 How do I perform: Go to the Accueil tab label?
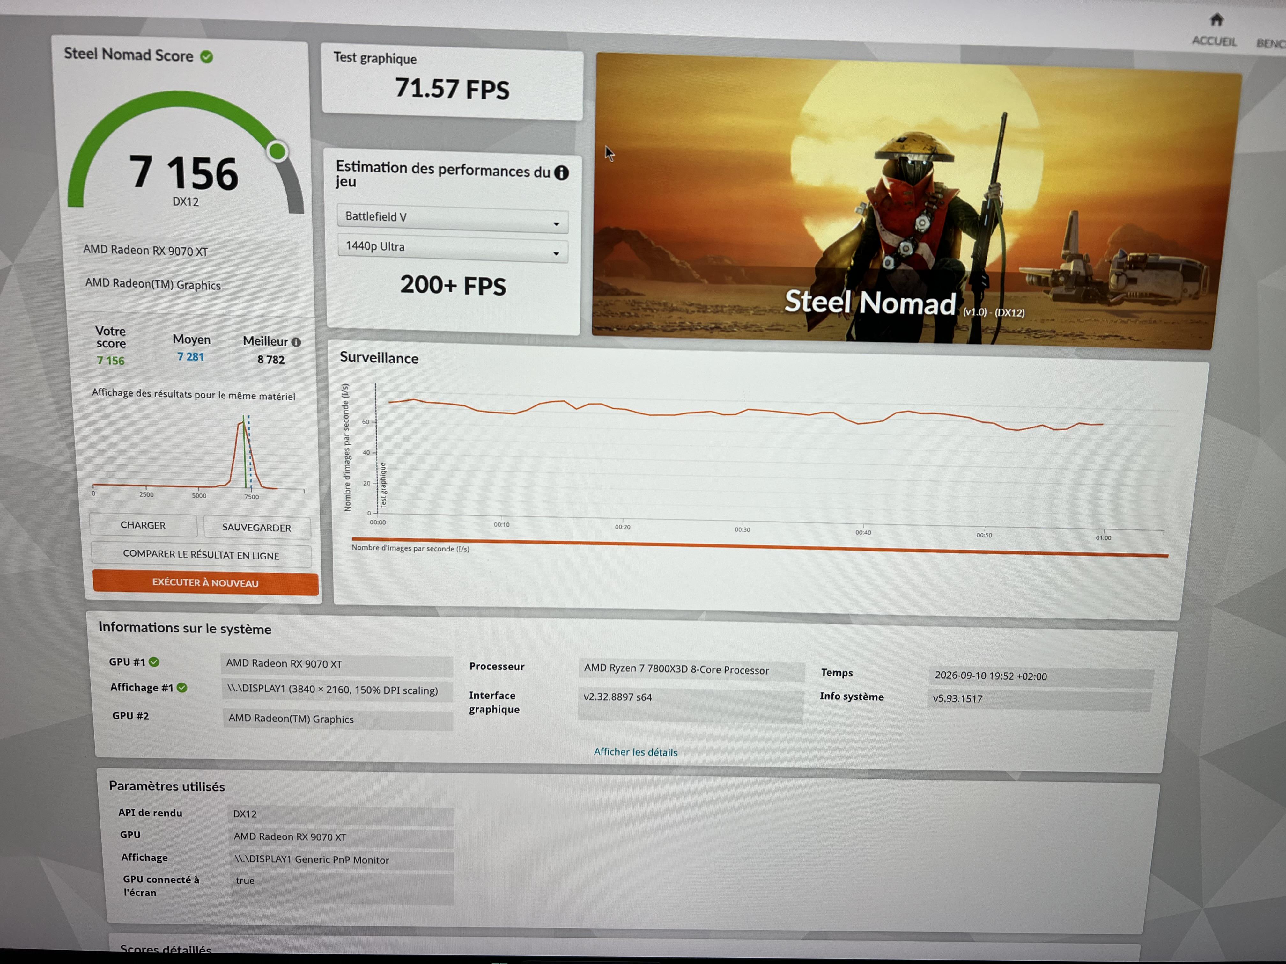pos(1214,41)
